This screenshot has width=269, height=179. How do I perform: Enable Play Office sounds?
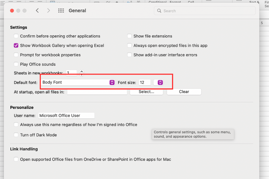pyautogui.click(x=16, y=64)
